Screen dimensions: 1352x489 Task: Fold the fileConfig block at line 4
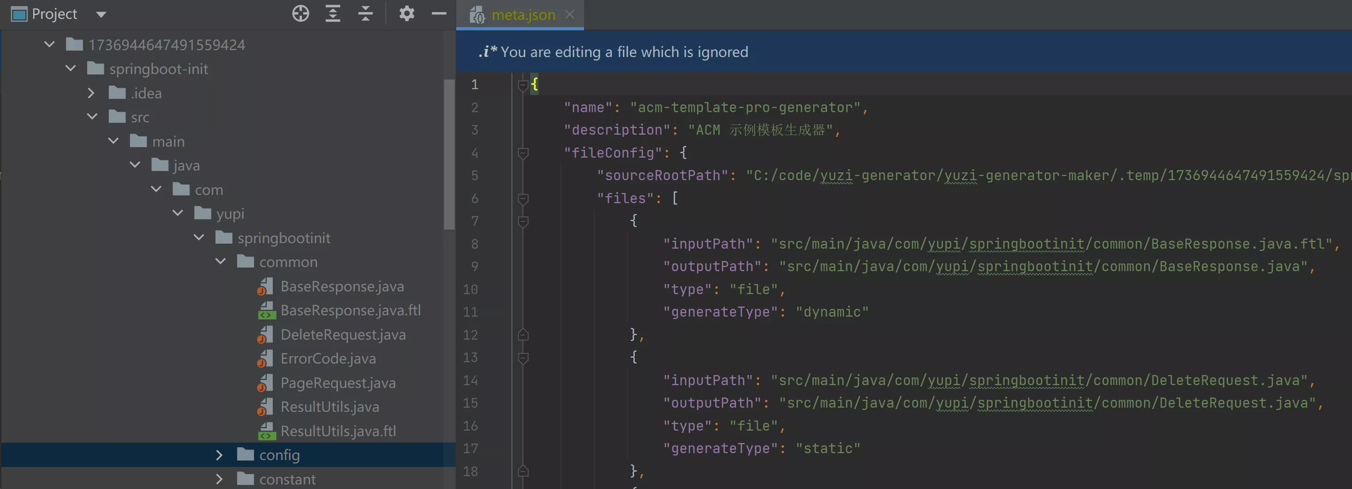coord(523,153)
